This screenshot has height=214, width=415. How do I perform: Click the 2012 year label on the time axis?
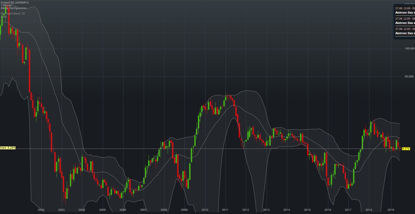click(246, 210)
